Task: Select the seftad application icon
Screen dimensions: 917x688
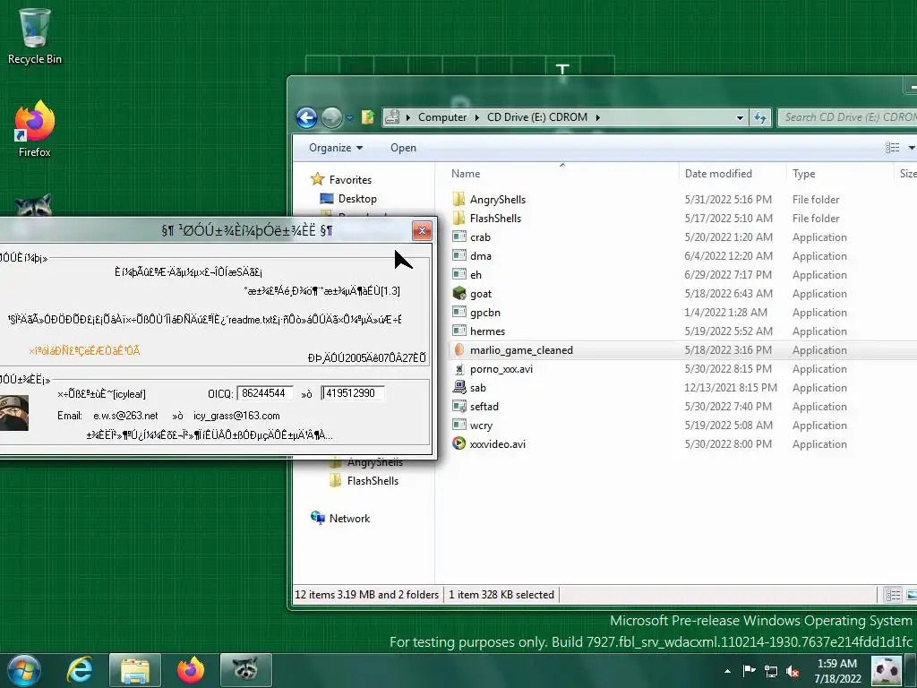Action: tap(459, 406)
